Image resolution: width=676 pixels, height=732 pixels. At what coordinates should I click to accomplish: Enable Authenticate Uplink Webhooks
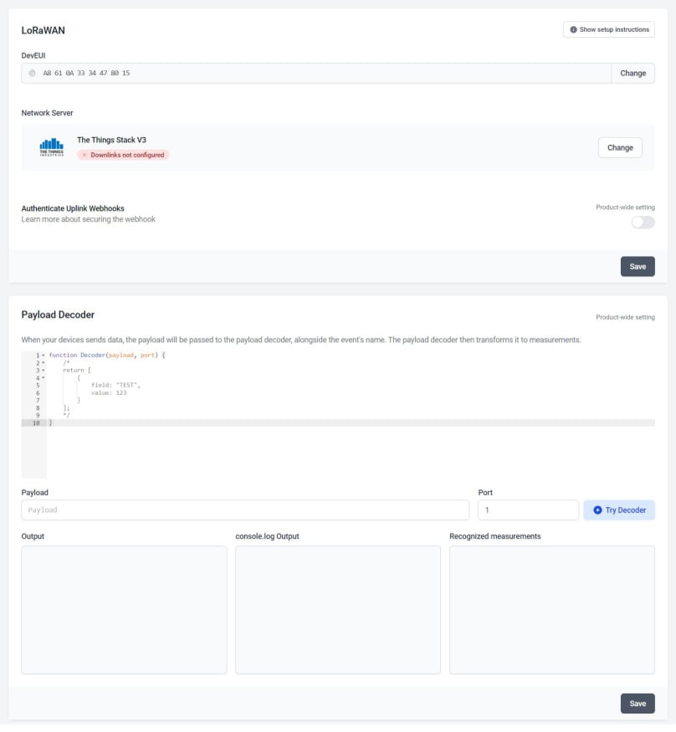point(643,222)
